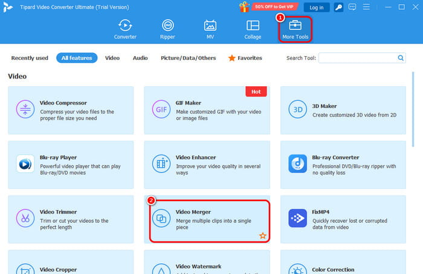The image size is (423, 274).
Task: Click 'Quickly recover lost or corrupted' description
Action: (x=350, y=224)
